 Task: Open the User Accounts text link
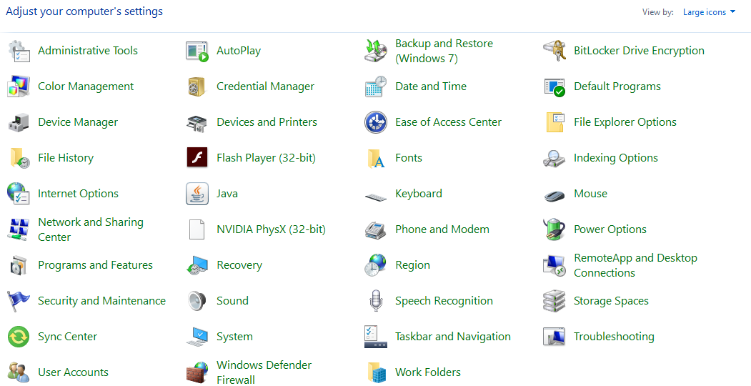pyautogui.click(x=74, y=372)
